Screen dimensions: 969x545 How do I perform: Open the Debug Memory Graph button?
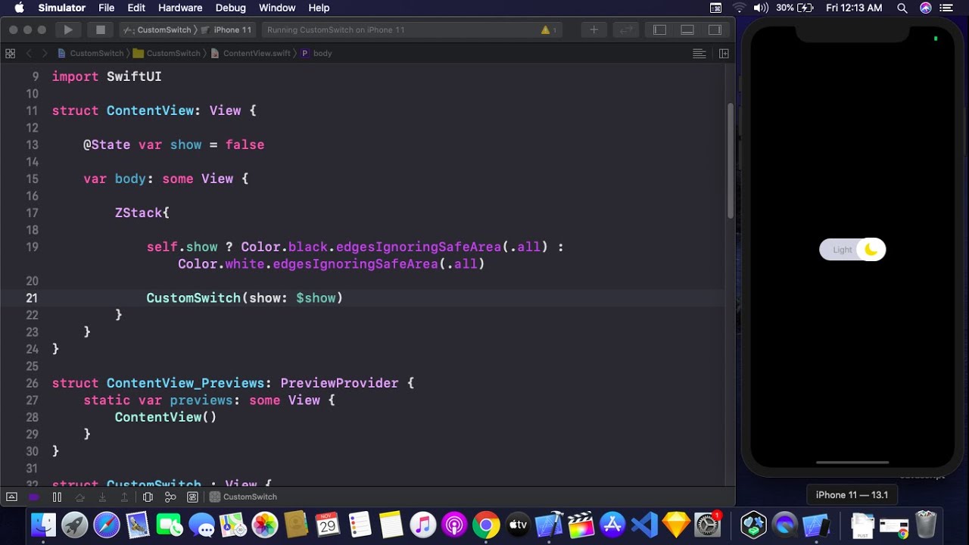coord(170,497)
